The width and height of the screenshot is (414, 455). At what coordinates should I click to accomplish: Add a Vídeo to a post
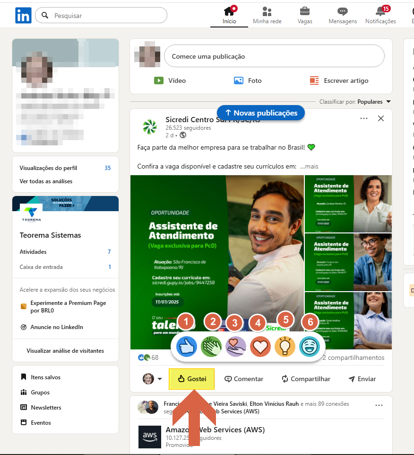pos(170,80)
